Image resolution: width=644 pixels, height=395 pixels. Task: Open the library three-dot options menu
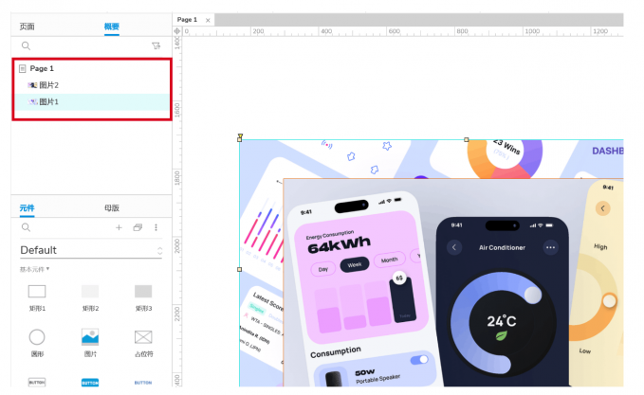pyautogui.click(x=156, y=227)
